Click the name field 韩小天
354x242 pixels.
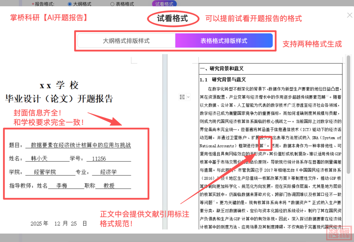[39, 159]
